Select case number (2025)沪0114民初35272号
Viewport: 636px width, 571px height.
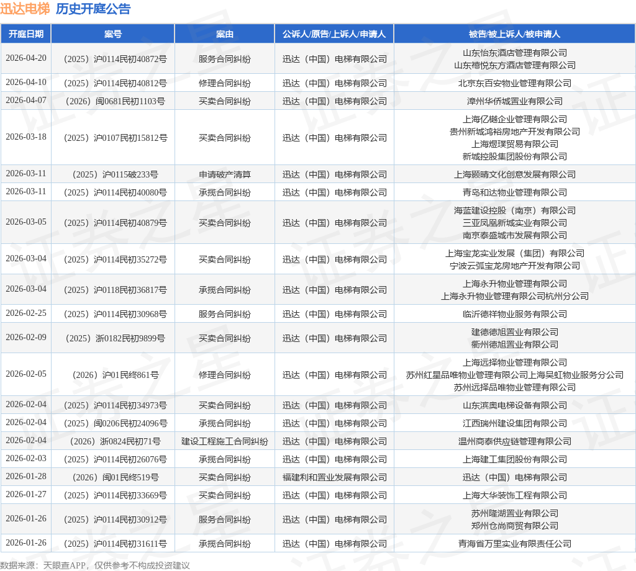pos(115,259)
